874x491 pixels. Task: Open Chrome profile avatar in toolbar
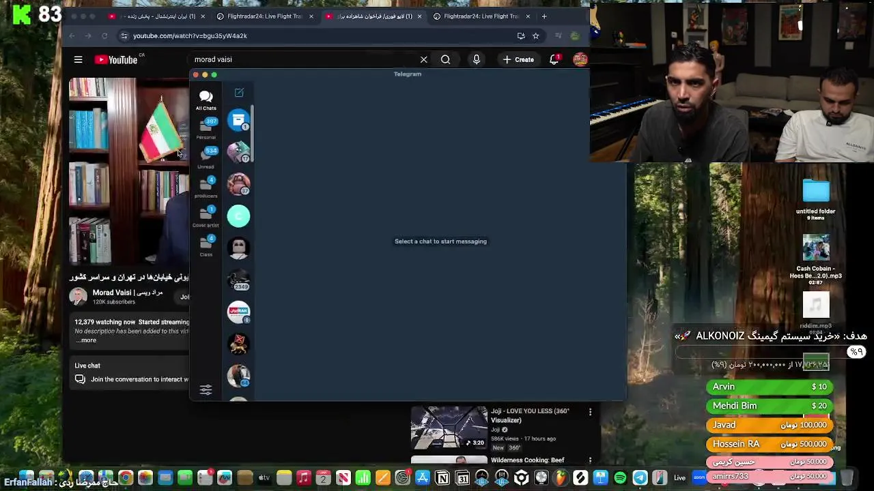coord(575,35)
